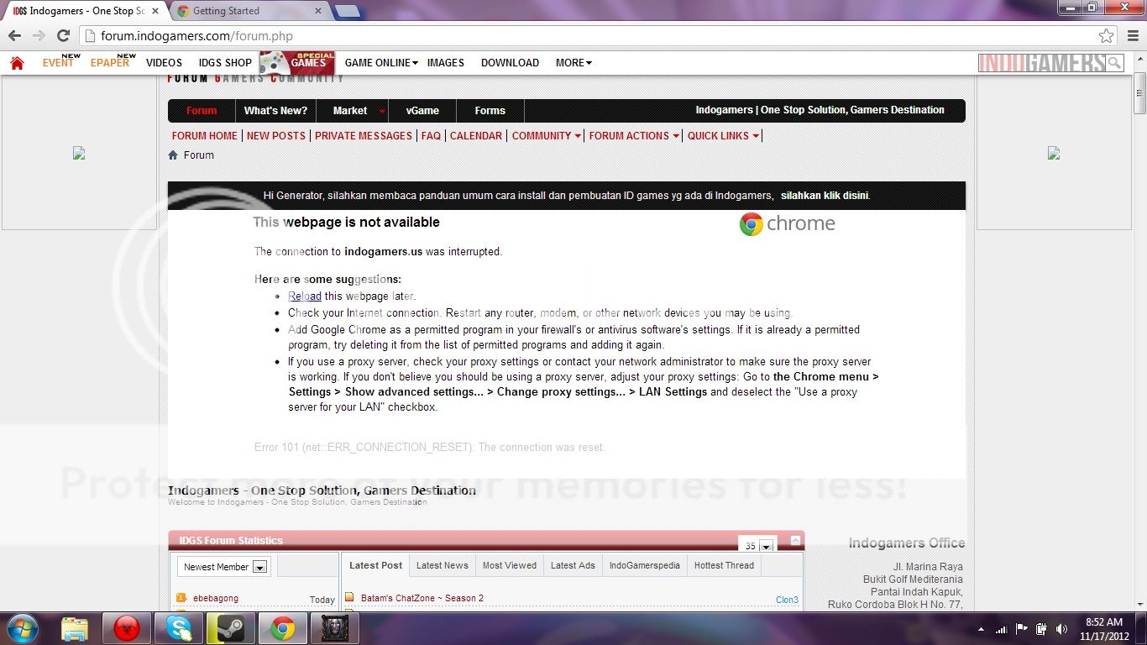Click the search magnifier in Indogamers box
This screenshot has width=1147, height=645.
[x=1114, y=63]
